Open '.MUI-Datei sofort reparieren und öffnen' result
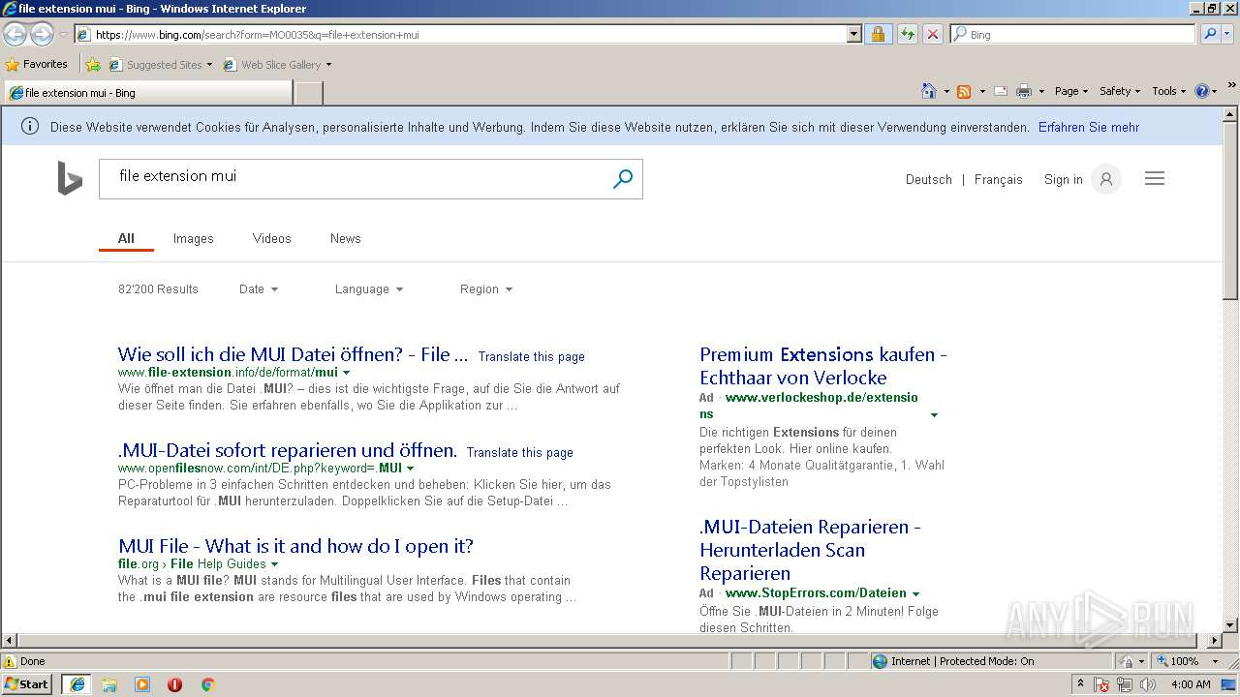The height and width of the screenshot is (697, 1240). [288, 450]
